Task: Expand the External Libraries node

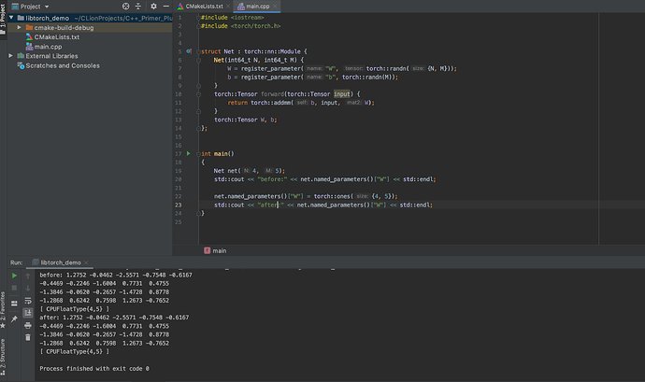Action: [x=12, y=55]
